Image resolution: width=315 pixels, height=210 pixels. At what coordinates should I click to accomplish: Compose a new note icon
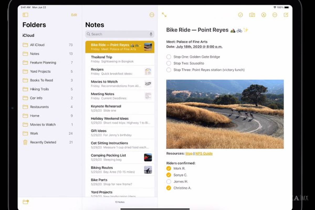pyautogui.click(x=286, y=15)
